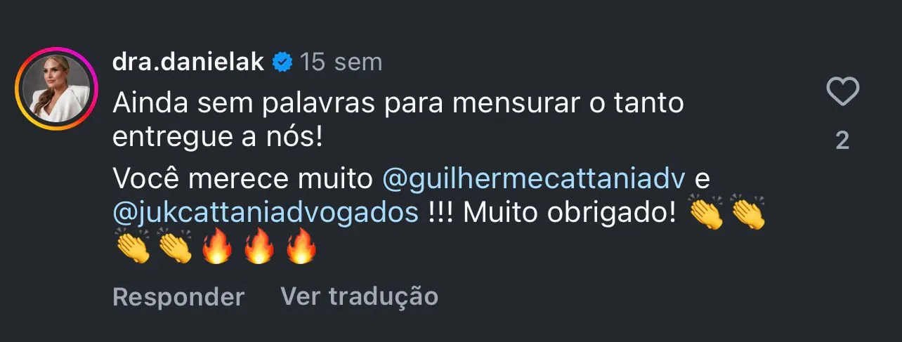Click first clapping emoji after Muito obrigado

click(706, 213)
